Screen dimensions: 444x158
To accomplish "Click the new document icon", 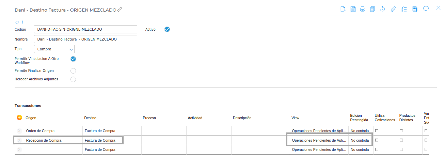I will (343, 9).
